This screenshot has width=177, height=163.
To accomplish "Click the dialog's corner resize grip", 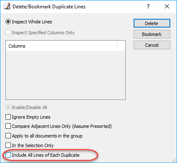I will coord(174,160).
